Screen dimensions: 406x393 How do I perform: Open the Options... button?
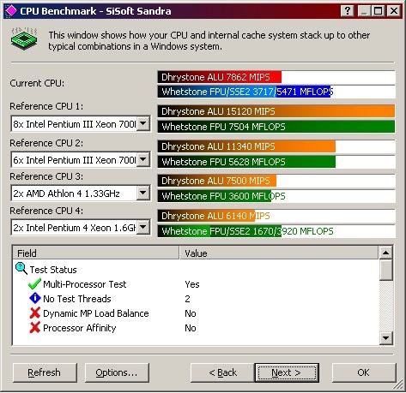(x=117, y=372)
